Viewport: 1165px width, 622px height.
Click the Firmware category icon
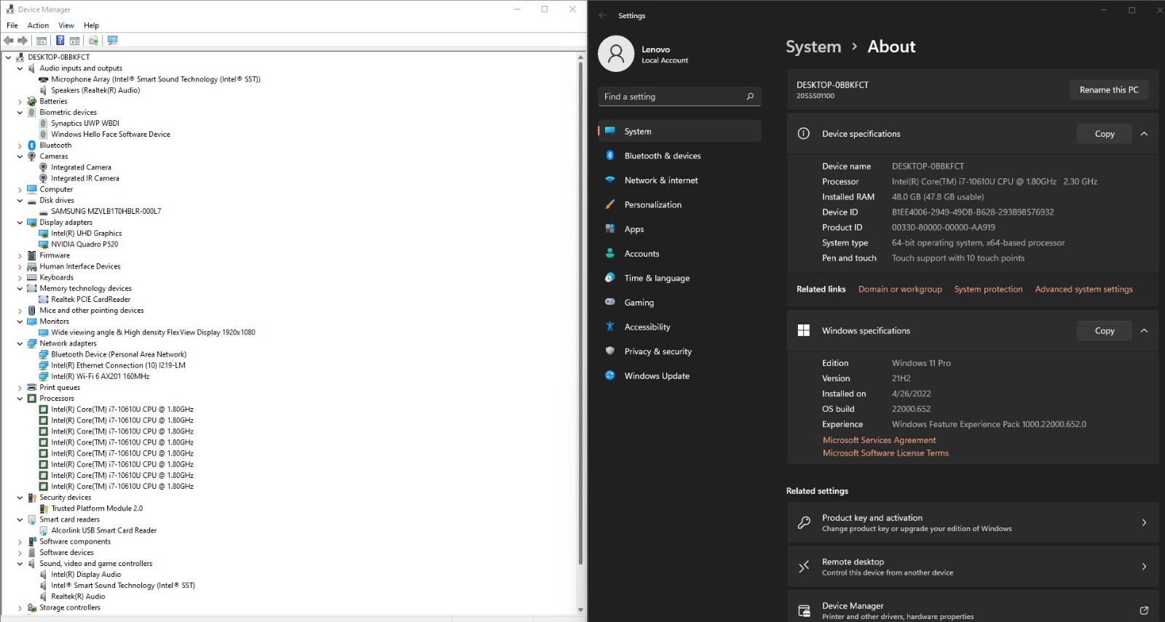tap(32, 255)
